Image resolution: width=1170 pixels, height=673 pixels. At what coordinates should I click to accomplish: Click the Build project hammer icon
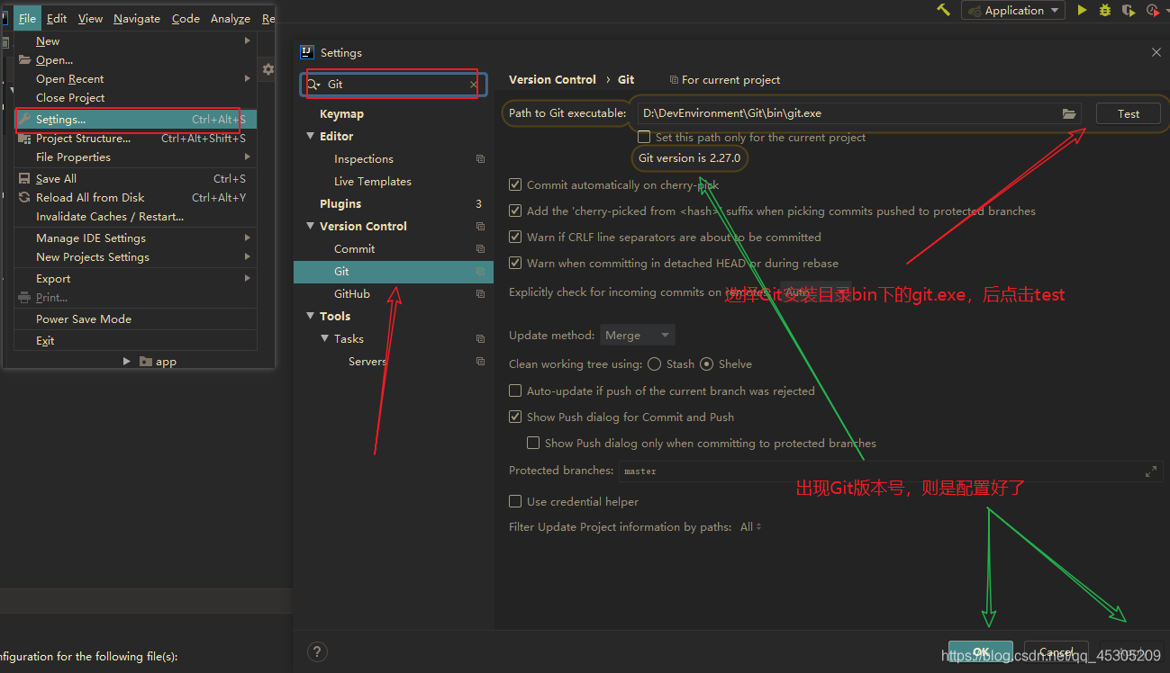click(944, 10)
